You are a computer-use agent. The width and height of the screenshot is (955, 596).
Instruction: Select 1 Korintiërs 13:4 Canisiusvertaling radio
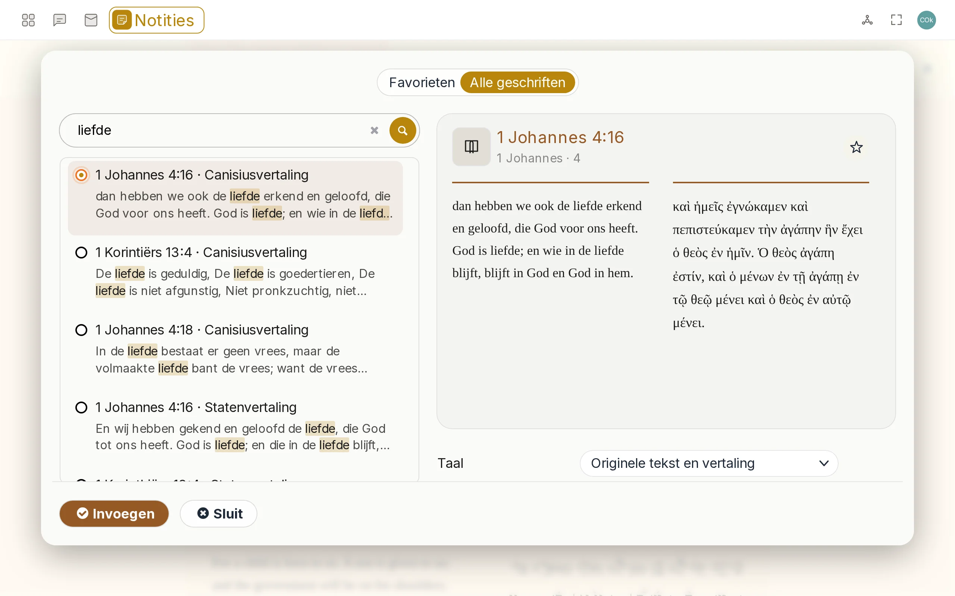pos(81,252)
